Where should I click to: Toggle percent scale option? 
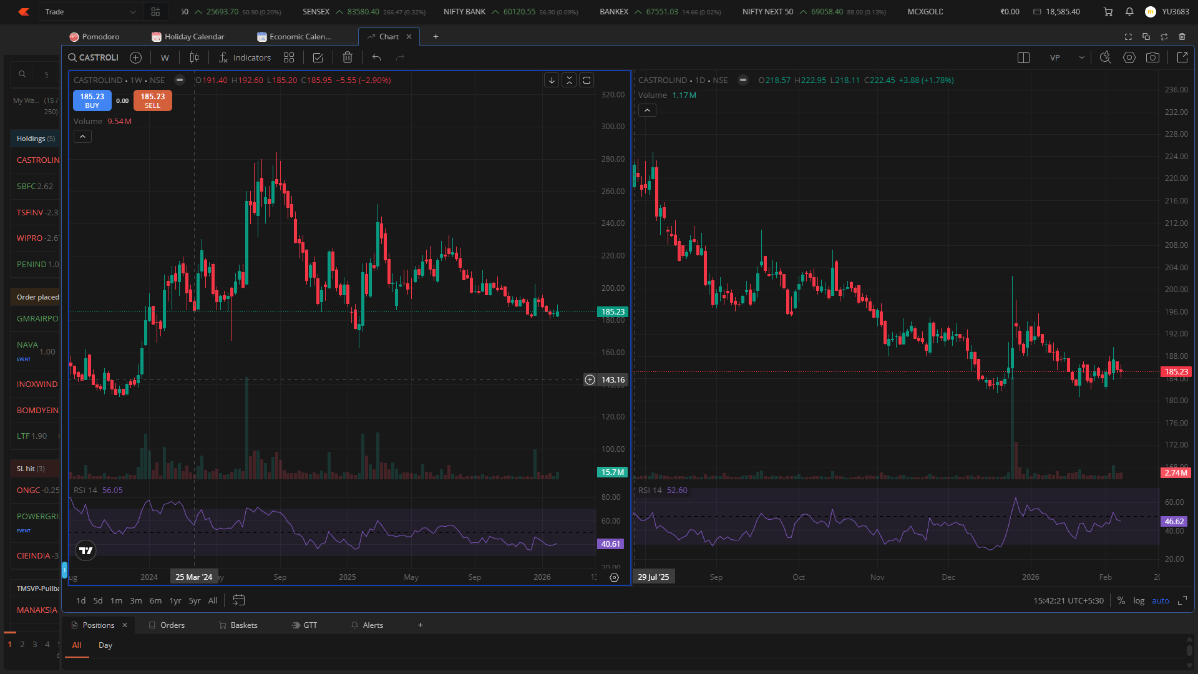click(x=1121, y=600)
